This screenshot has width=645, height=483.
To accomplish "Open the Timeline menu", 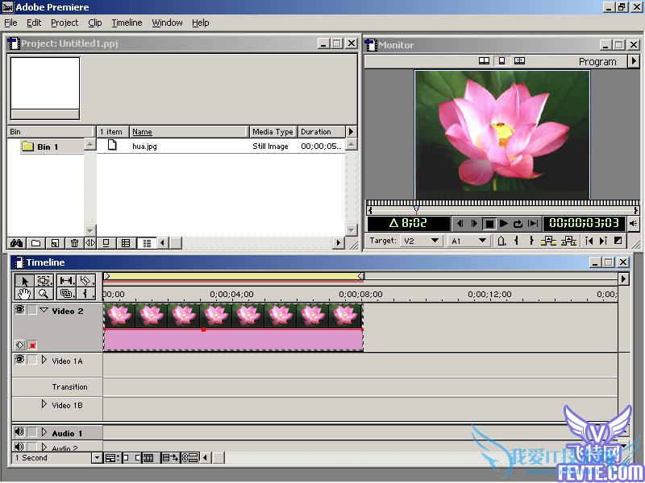I will coord(127,23).
